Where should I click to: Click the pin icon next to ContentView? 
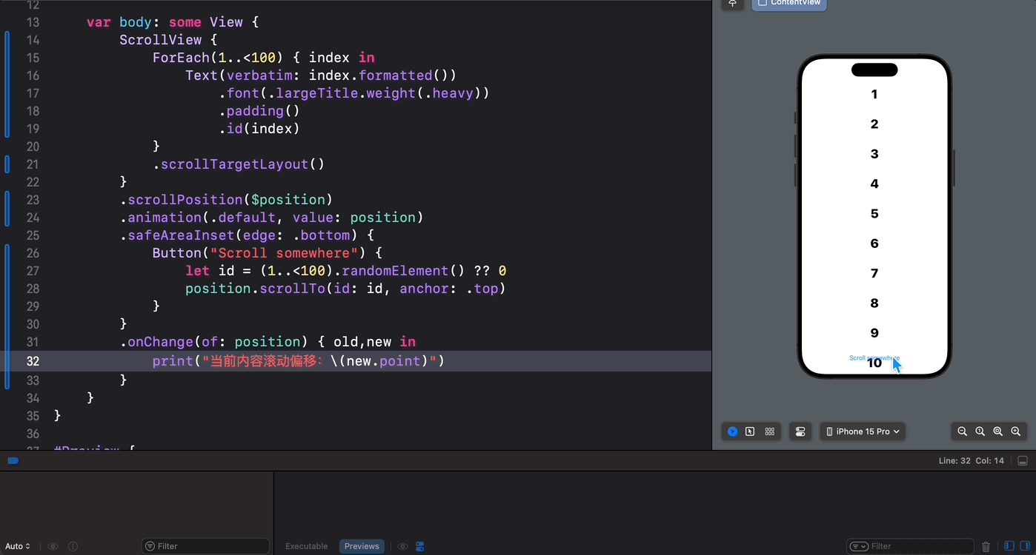pyautogui.click(x=732, y=4)
